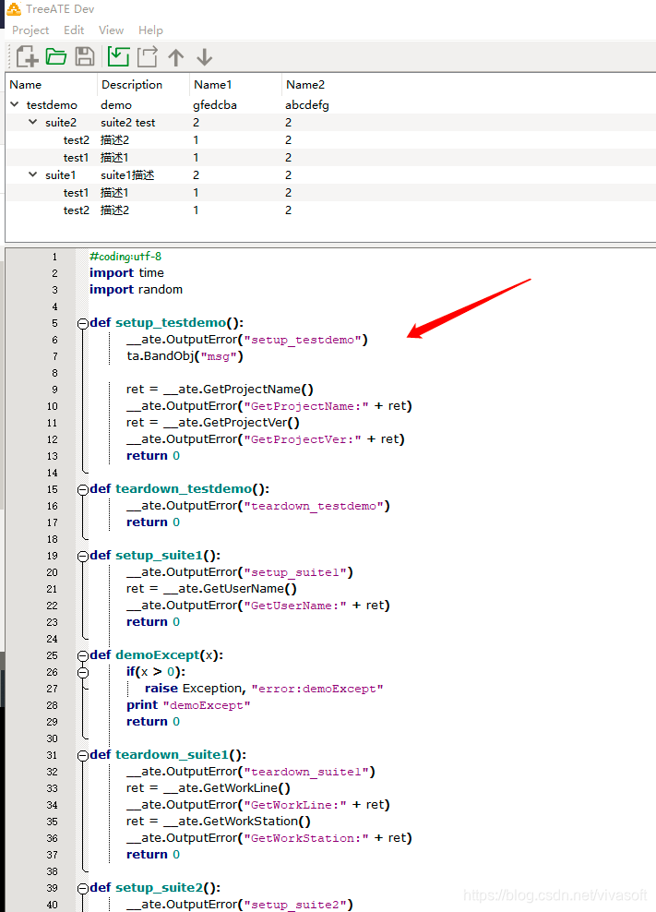Collapse the suite2 tree node
The image size is (656, 912).
33,122
